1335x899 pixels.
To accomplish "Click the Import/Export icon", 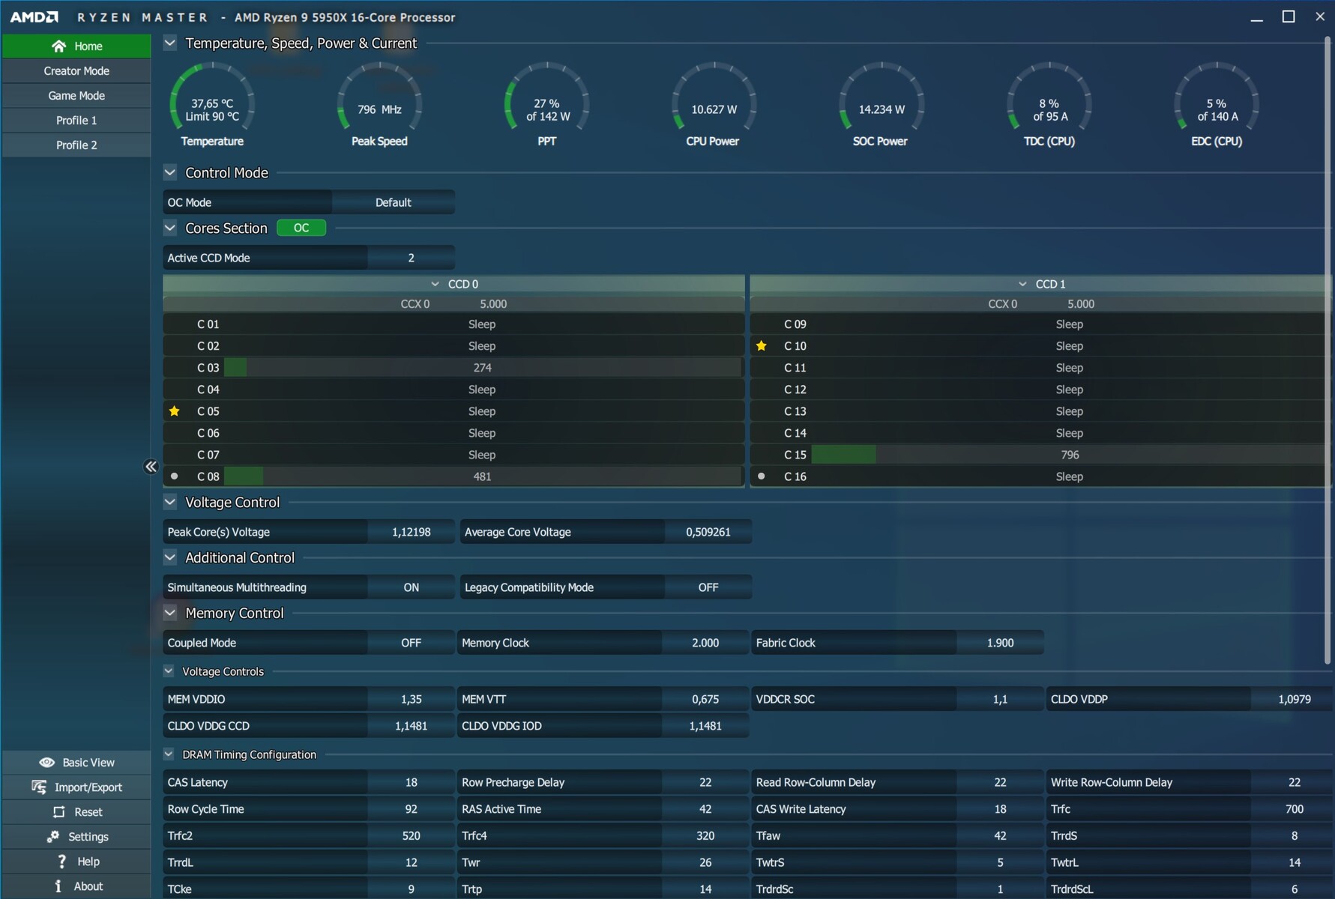I will [39, 787].
